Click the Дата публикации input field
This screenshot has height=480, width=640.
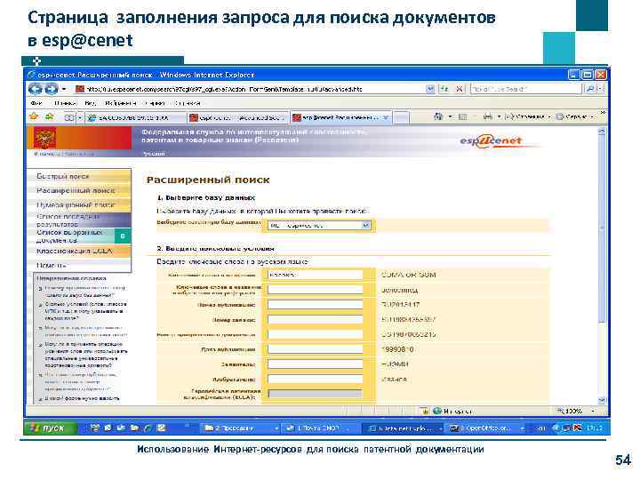[x=315, y=349]
